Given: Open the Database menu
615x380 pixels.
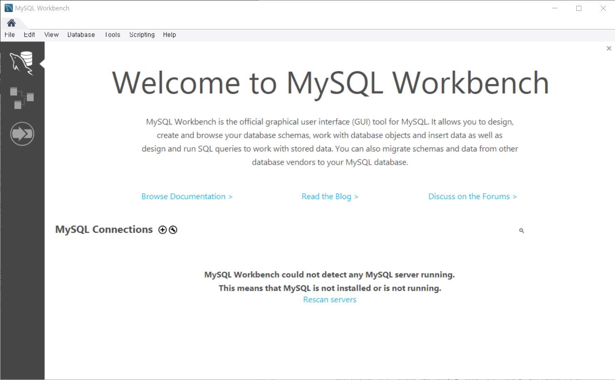Looking at the screenshot, I should coord(81,35).
